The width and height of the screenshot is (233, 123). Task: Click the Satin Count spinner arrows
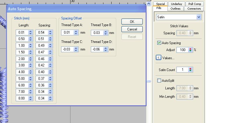click(x=190, y=70)
